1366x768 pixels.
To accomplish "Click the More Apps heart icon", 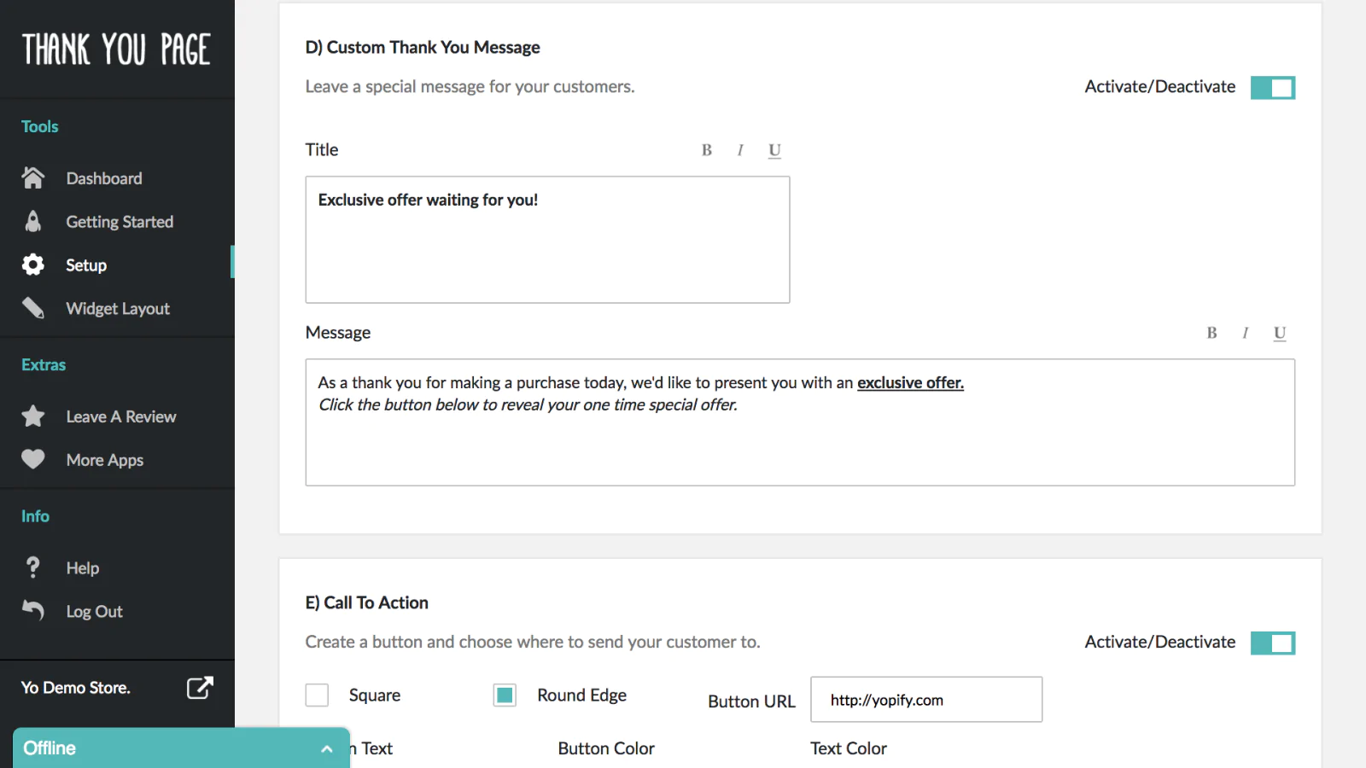I will 33,459.
